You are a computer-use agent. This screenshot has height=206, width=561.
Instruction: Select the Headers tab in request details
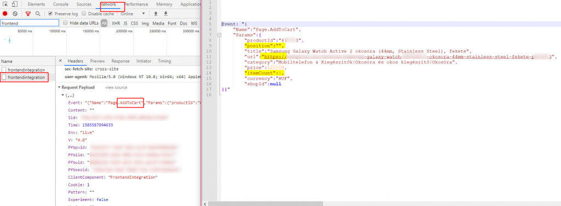(x=76, y=61)
